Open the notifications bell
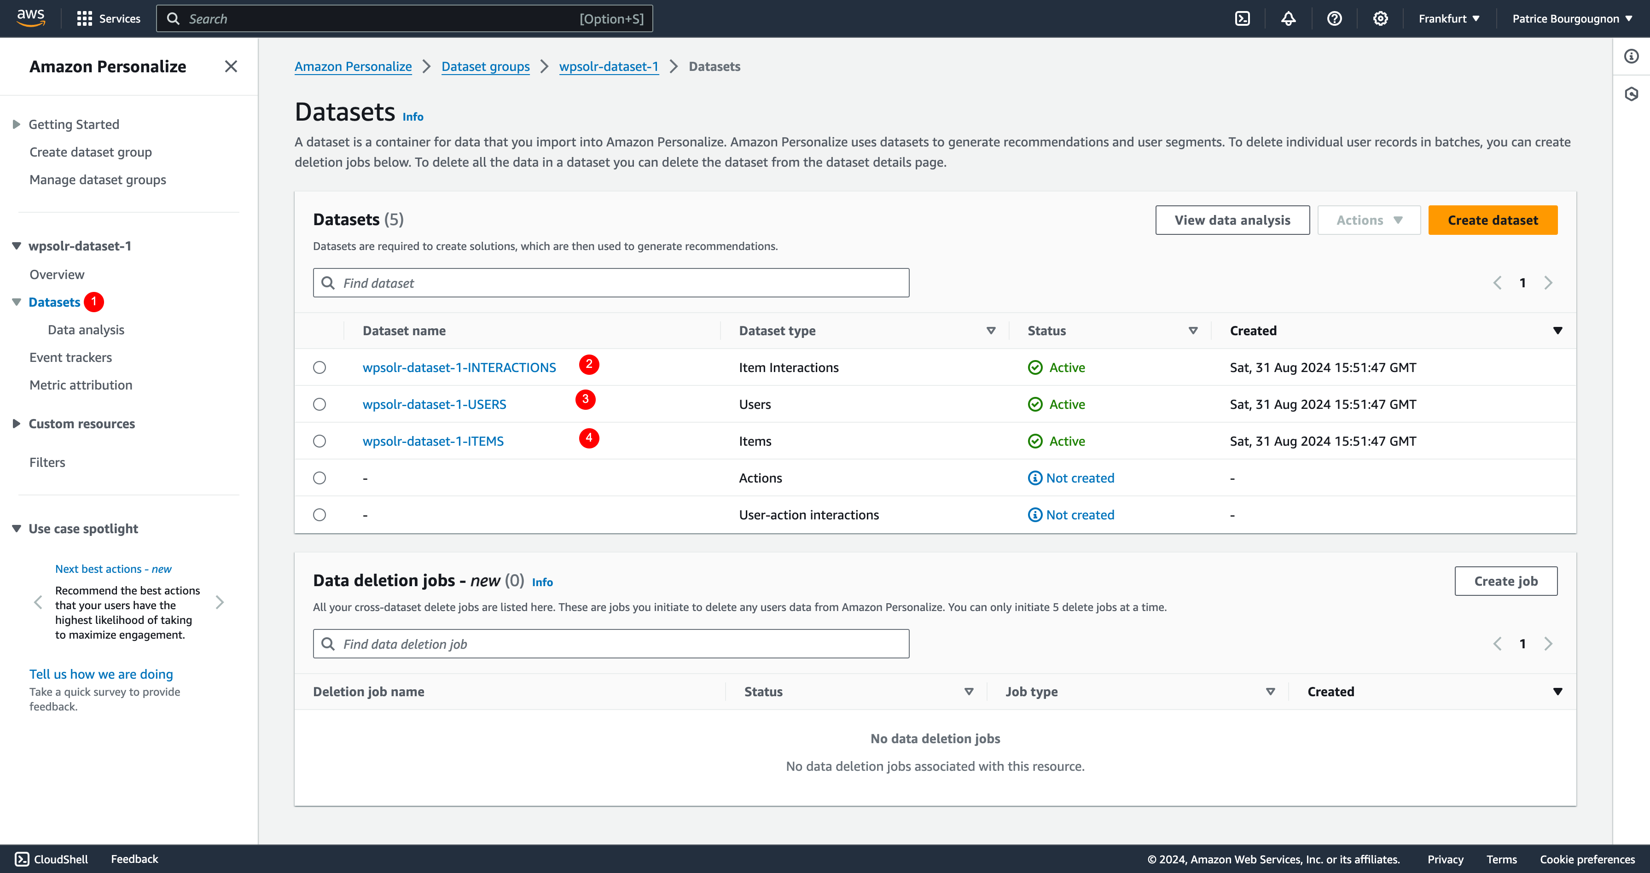The height and width of the screenshot is (873, 1650). click(x=1288, y=18)
